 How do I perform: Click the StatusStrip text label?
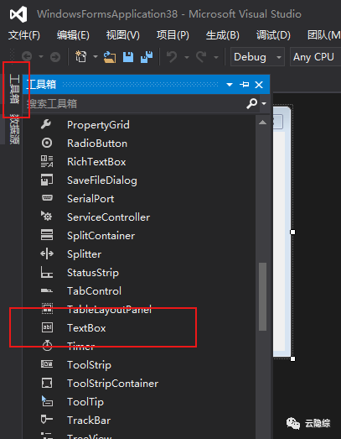(x=93, y=273)
